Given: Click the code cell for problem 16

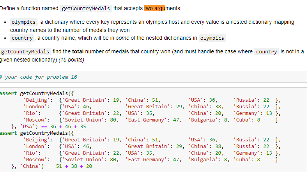Looking at the screenshot, I should point(153,77).
